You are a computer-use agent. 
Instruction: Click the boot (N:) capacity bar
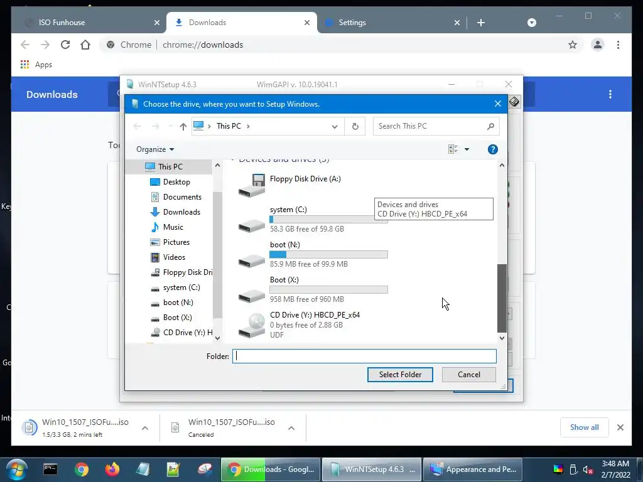328,255
